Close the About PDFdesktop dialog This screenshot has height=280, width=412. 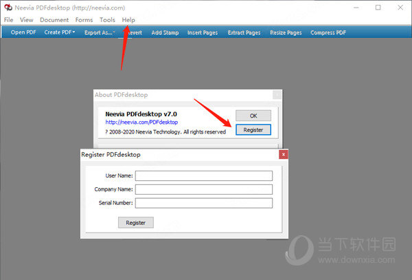[277, 95]
